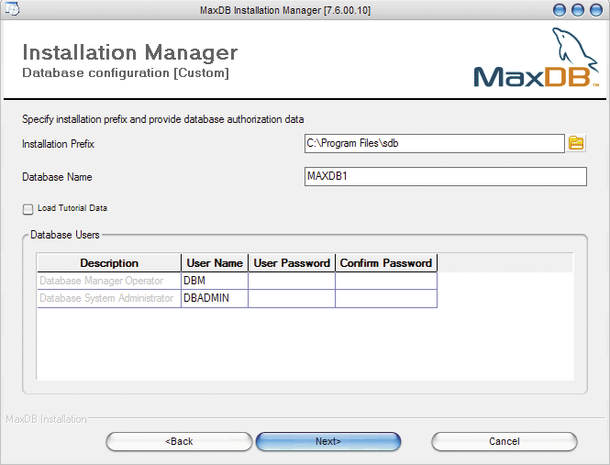Viewport: 610px width, 465px height.
Task: Click Database configuration [Custom] subtitle
Action: coord(126,72)
